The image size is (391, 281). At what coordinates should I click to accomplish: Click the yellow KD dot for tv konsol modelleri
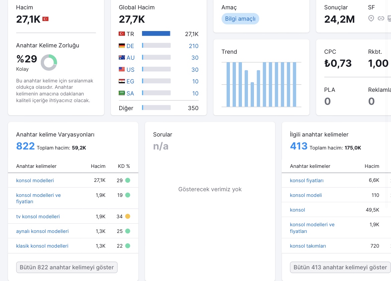(x=128, y=217)
